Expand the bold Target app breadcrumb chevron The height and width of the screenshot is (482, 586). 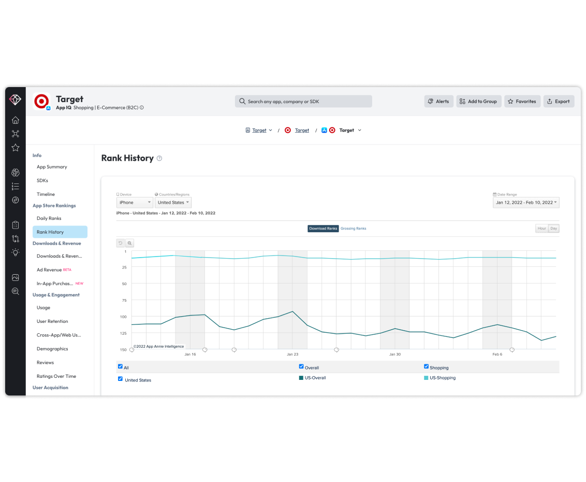click(360, 130)
